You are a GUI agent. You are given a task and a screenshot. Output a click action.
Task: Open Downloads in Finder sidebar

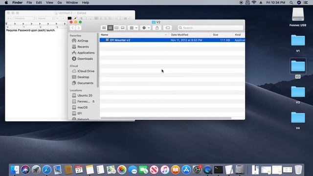point(85,59)
